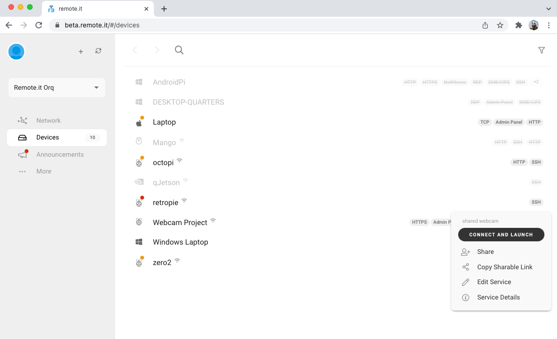
Task: Open the More menu in sidebar
Action: click(57, 172)
